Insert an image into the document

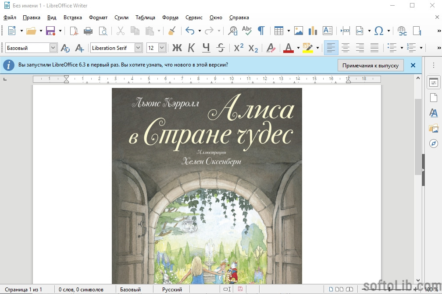pos(299,31)
